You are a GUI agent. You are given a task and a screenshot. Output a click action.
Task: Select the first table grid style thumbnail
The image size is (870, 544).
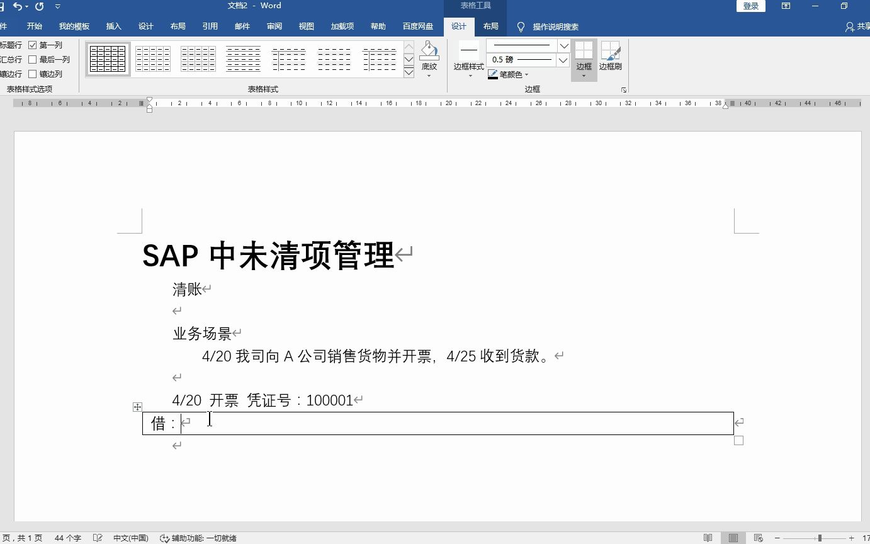pyautogui.click(x=108, y=59)
